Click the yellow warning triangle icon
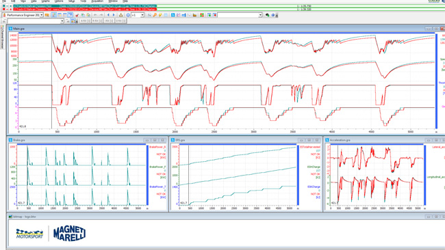Image resolution: width=445 pixels, height=250 pixels. pyautogui.click(x=121, y=15)
